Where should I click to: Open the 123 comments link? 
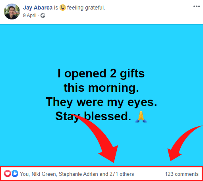182,174
